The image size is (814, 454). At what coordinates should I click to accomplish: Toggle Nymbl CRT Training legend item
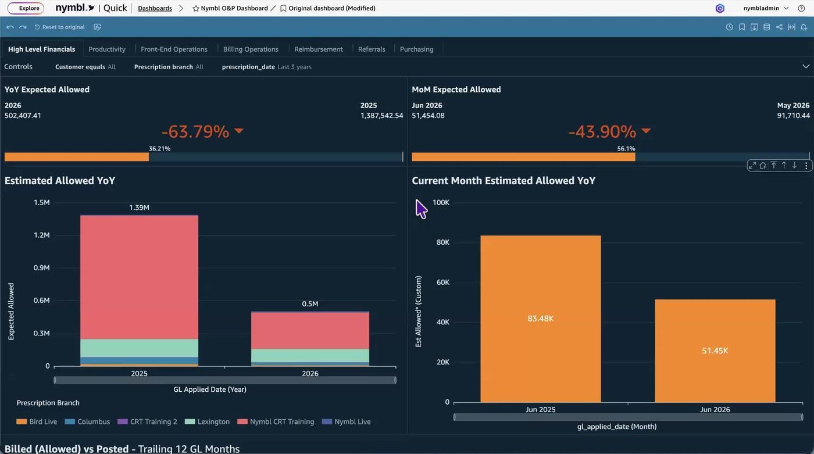(276, 421)
